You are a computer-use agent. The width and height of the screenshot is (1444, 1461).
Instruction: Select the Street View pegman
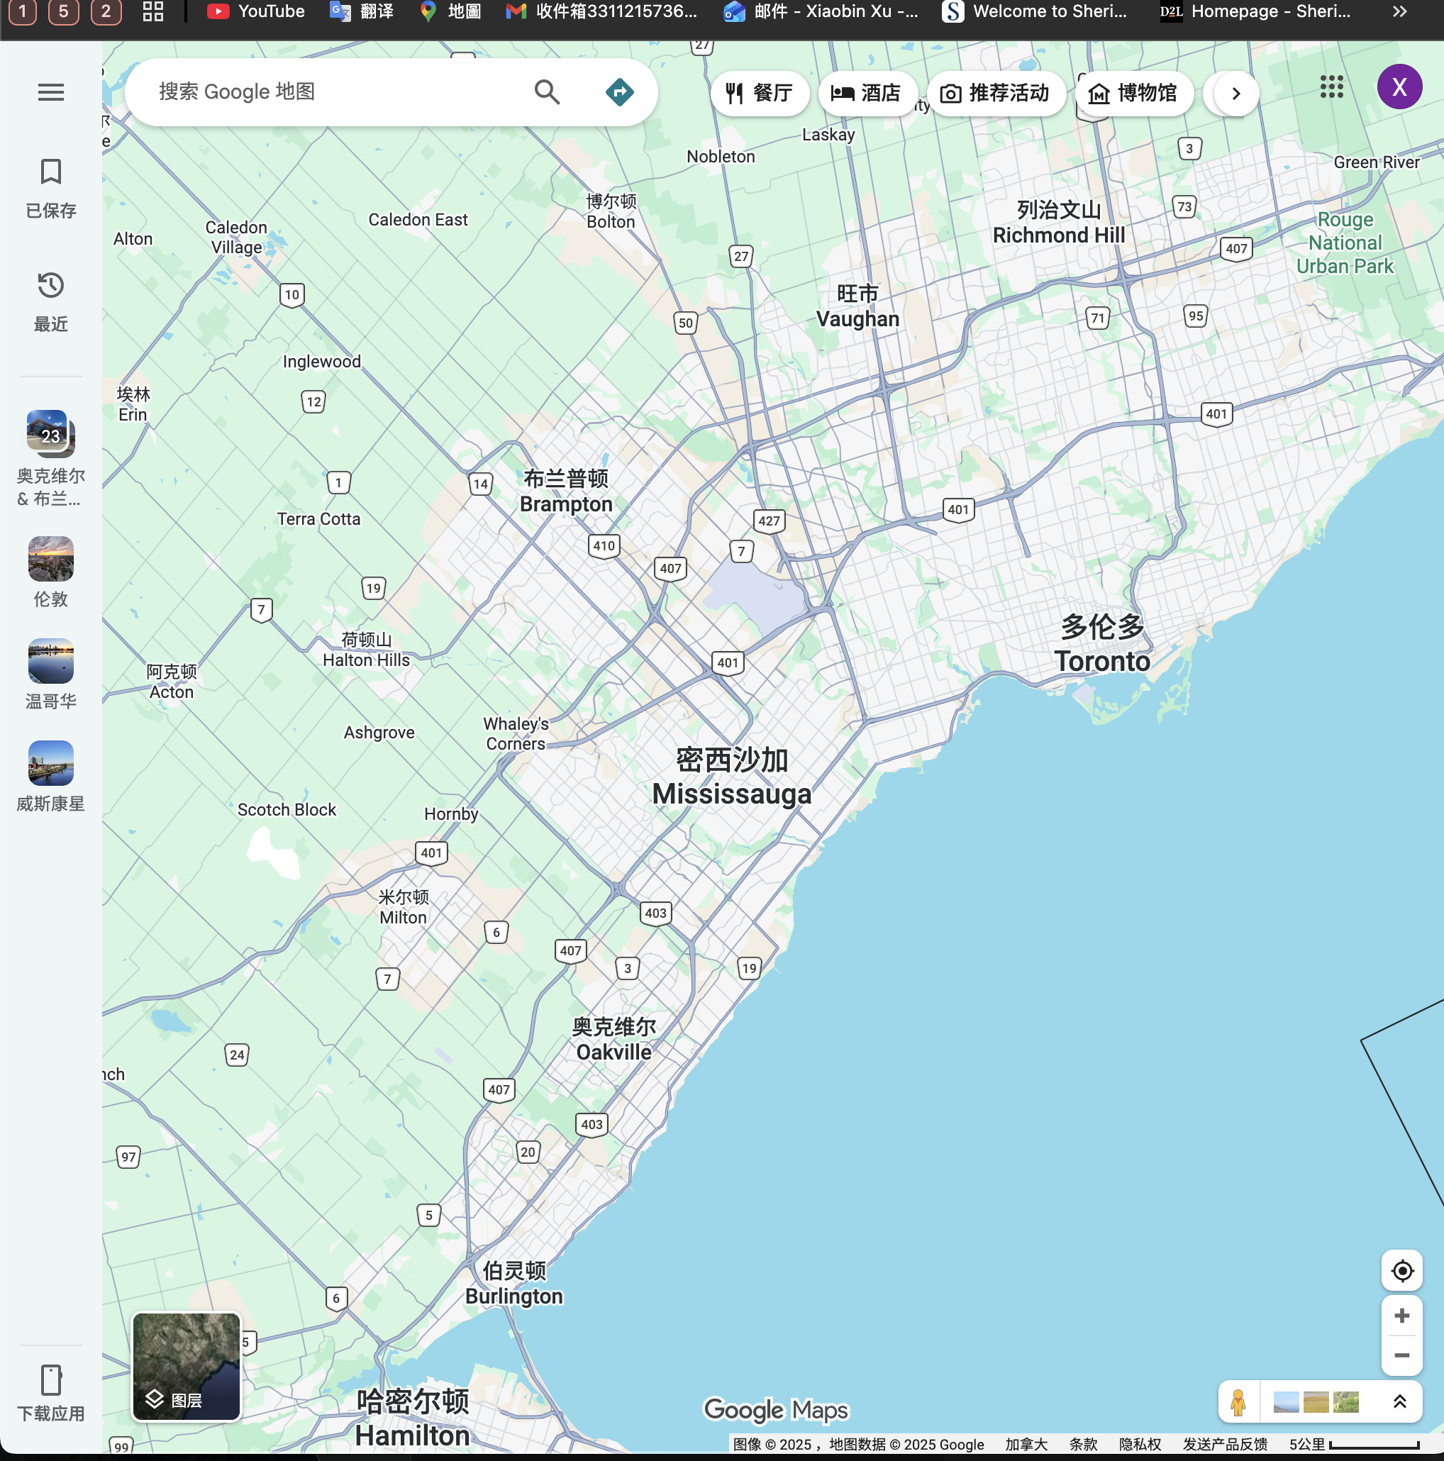point(1238,1402)
